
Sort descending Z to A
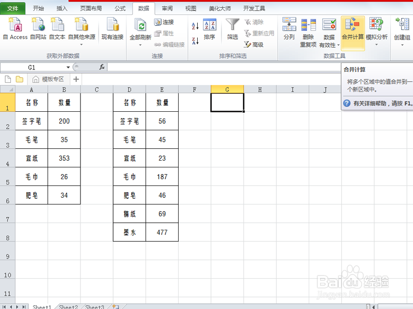195,41
